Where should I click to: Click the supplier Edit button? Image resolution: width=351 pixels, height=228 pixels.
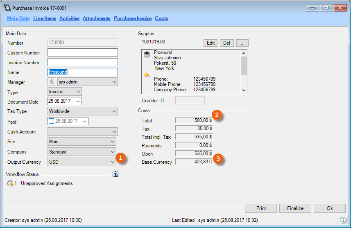[211, 43]
